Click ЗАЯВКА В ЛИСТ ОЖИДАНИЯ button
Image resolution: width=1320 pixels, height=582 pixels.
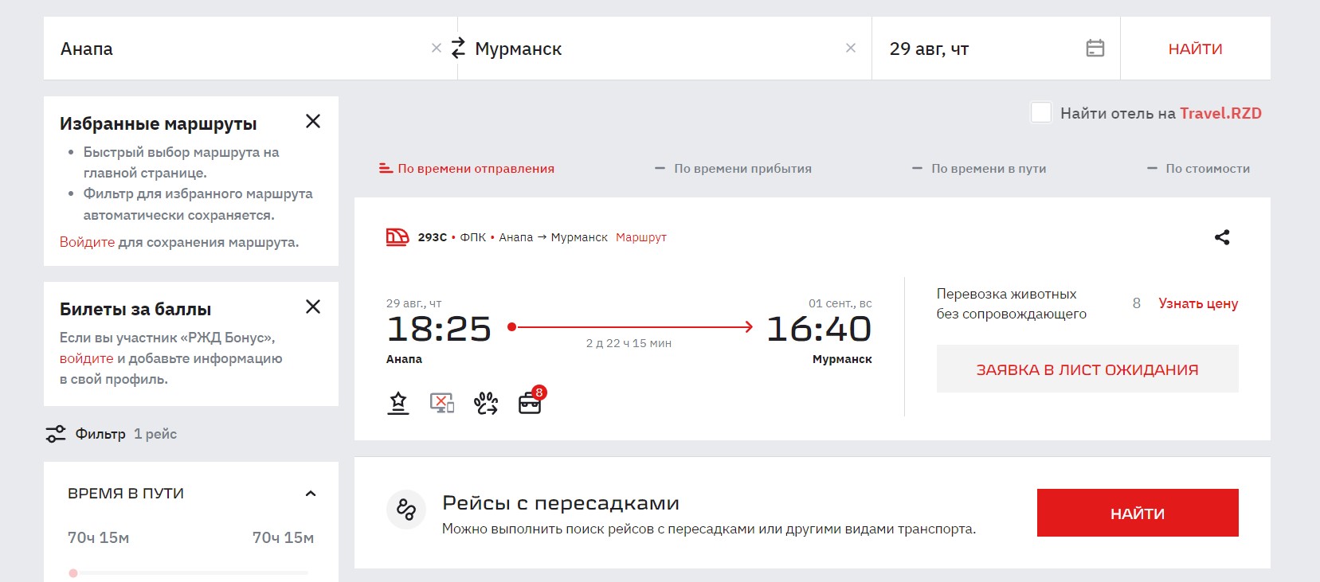pyautogui.click(x=1087, y=369)
